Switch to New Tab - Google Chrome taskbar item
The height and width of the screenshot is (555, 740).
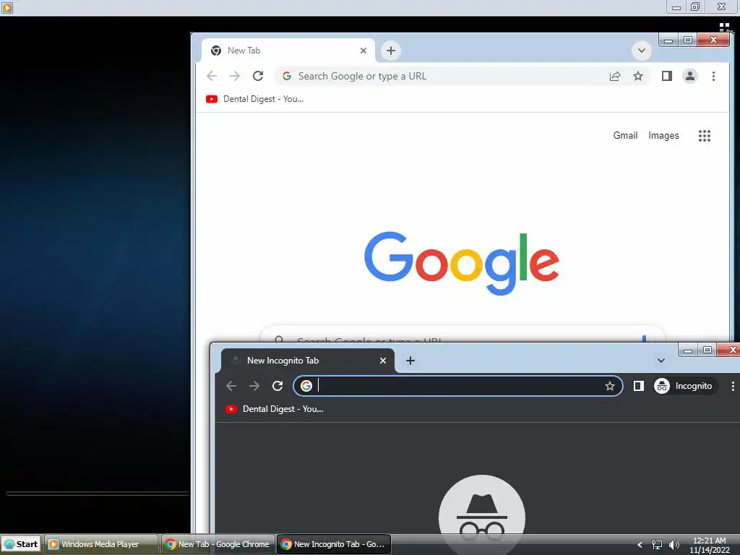coord(218,544)
